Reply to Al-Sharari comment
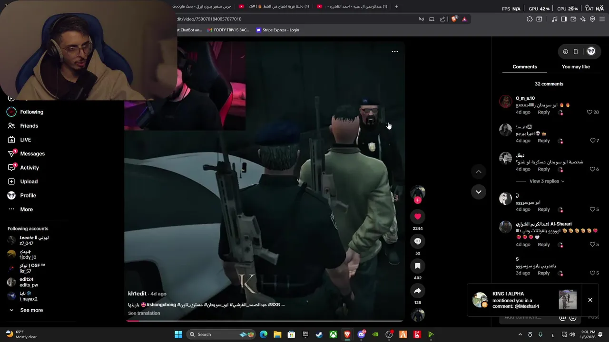The height and width of the screenshot is (342, 609). click(544, 245)
